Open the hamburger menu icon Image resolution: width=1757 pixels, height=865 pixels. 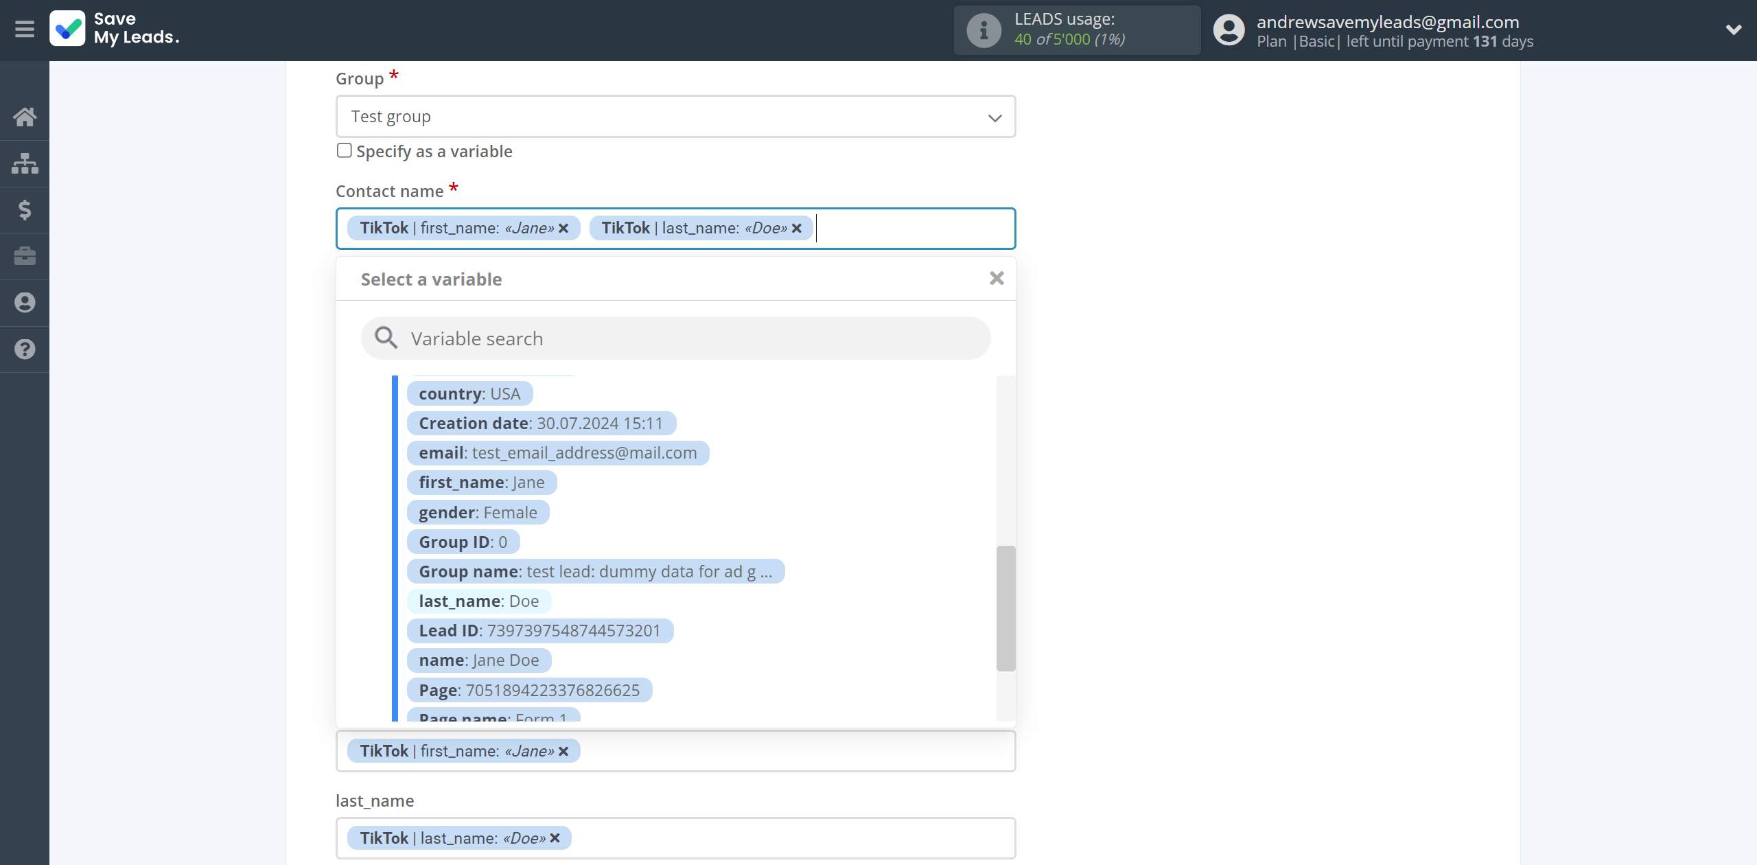coord(25,30)
